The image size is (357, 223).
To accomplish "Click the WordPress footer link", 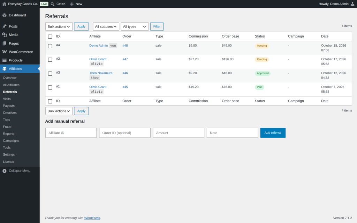I will coord(92,218).
